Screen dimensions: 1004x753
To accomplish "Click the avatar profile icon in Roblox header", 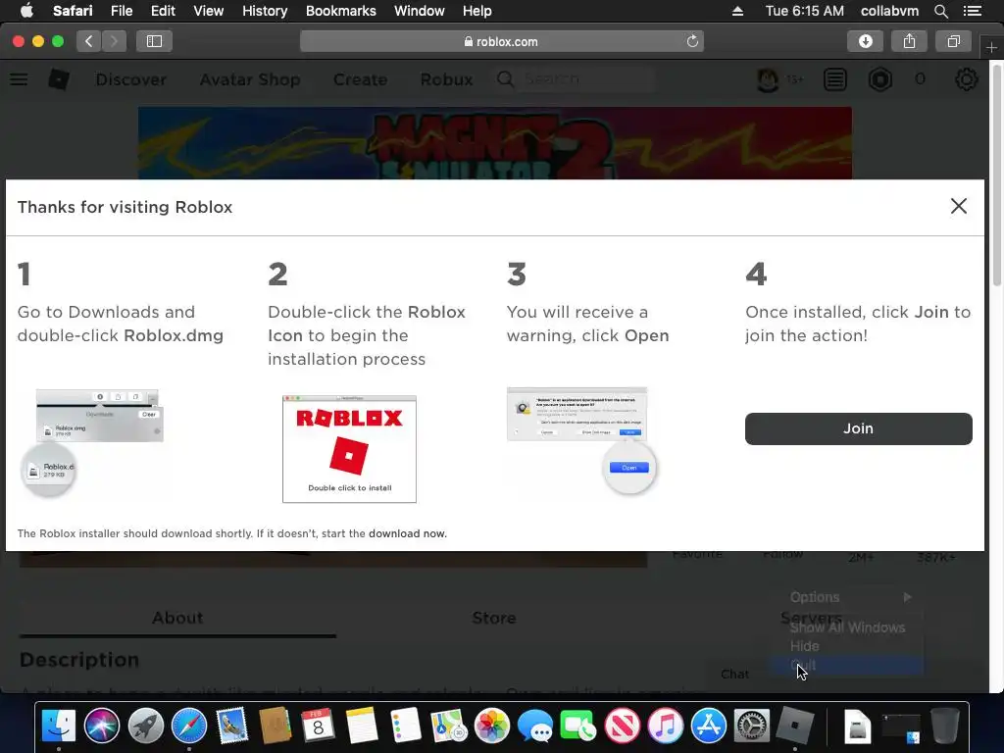I will [768, 80].
